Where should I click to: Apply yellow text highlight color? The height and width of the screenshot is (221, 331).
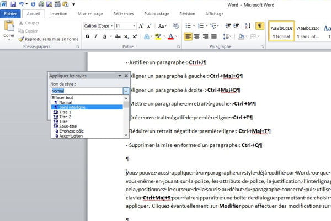pos(158,36)
